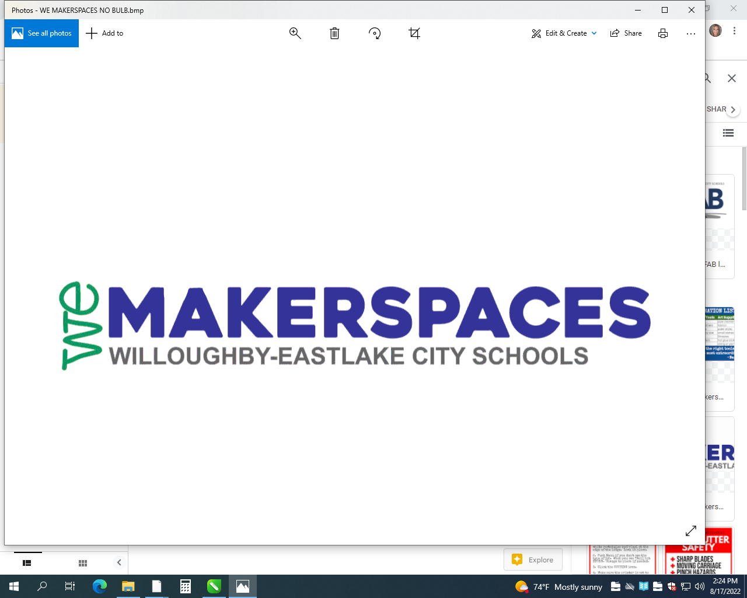This screenshot has width=747, height=598.
Task: Collapse side panel with left chevron
Action: tap(119, 562)
